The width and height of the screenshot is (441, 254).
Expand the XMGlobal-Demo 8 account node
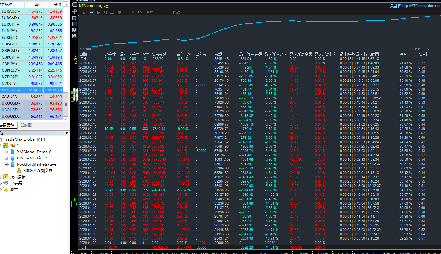(6, 152)
